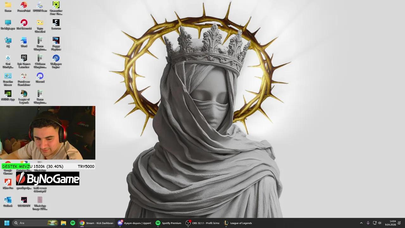405x228 pixels.
Task: Open EPSON Scan
Action: point(40,5)
